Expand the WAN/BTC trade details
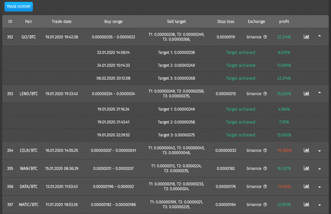Viewport: 331px width, 214px height. pyautogui.click(x=320, y=169)
